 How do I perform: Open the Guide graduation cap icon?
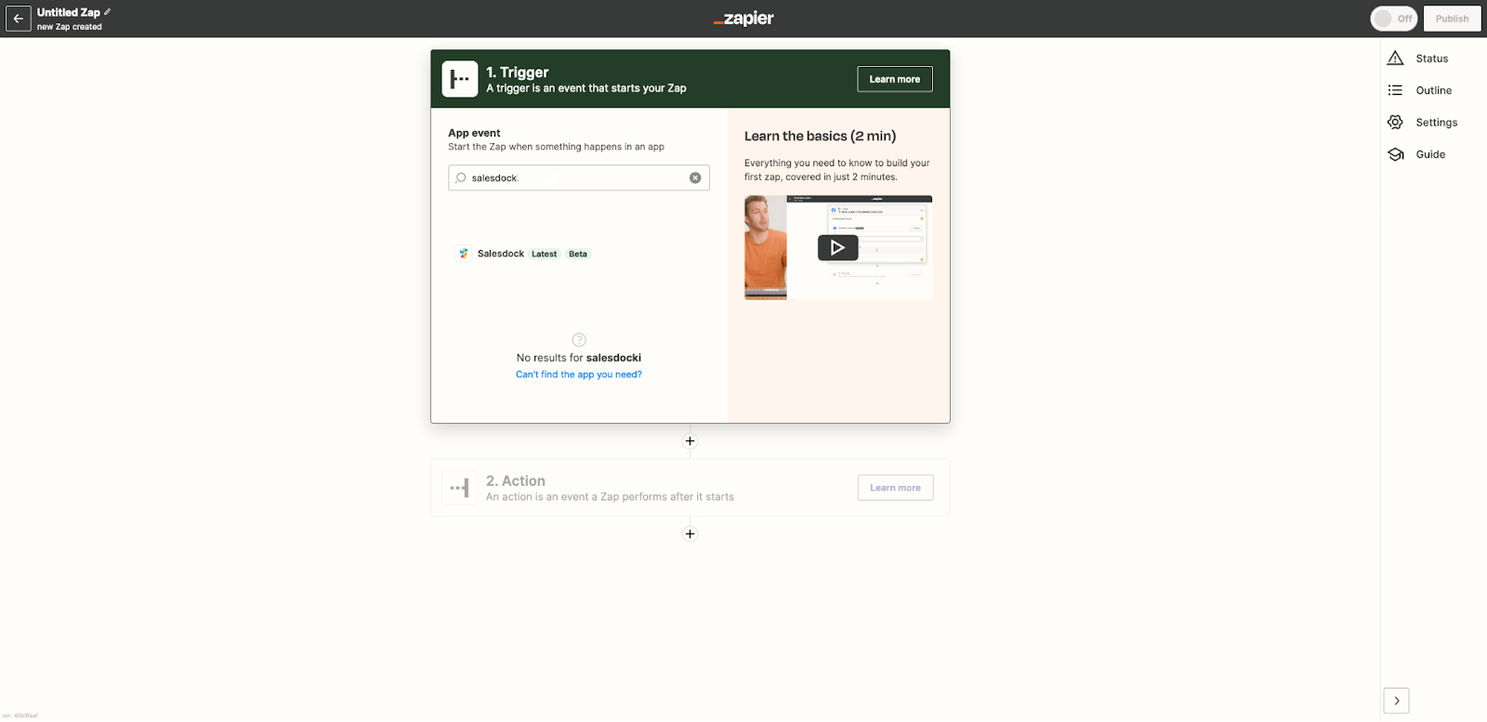click(1395, 154)
